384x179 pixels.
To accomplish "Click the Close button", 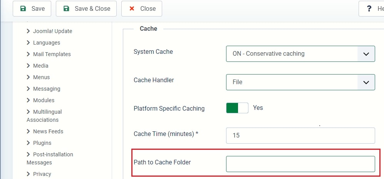I will pyautogui.click(x=142, y=9).
